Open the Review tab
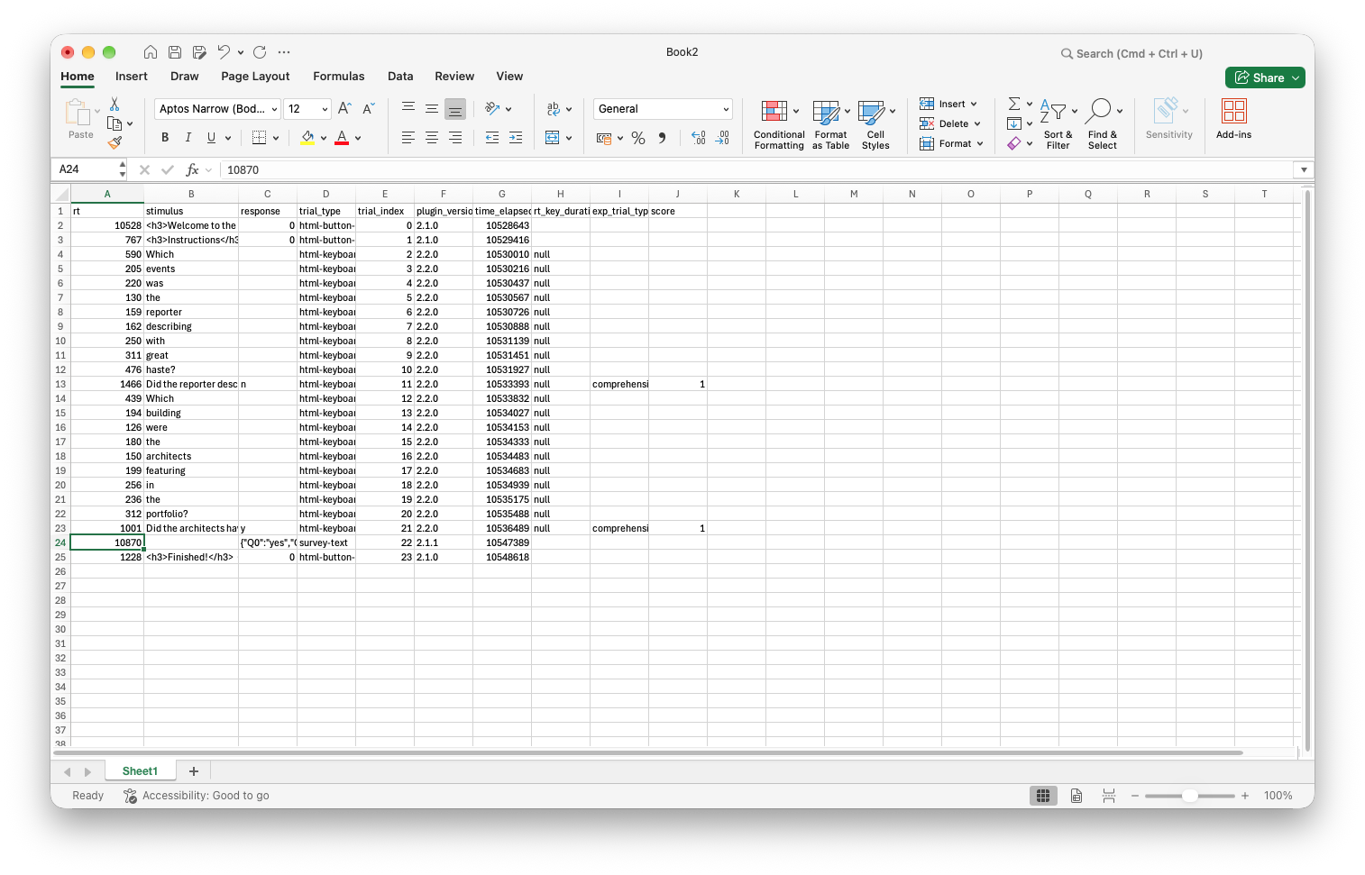Image resolution: width=1365 pixels, height=875 pixels. [x=454, y=77]
